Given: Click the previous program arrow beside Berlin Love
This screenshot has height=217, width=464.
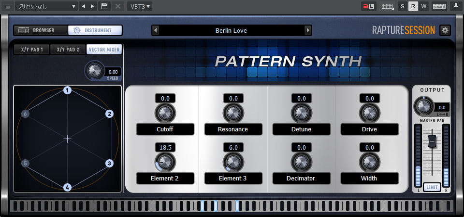Looking at the screenshot, I should coord(156,30).
